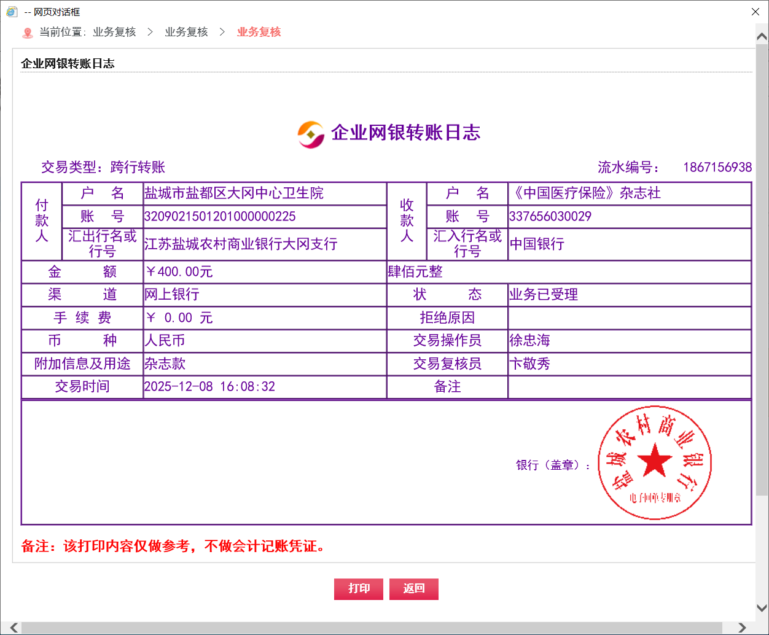Click vertical scrollbar down arrow
Screen dimensions: 769x635
762,608
